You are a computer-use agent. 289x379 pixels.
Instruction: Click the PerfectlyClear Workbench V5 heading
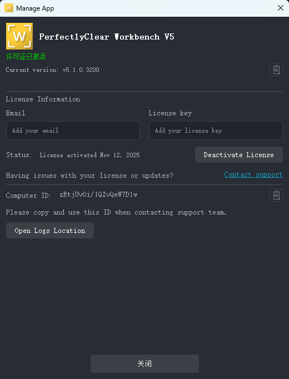tap(107, 37)
